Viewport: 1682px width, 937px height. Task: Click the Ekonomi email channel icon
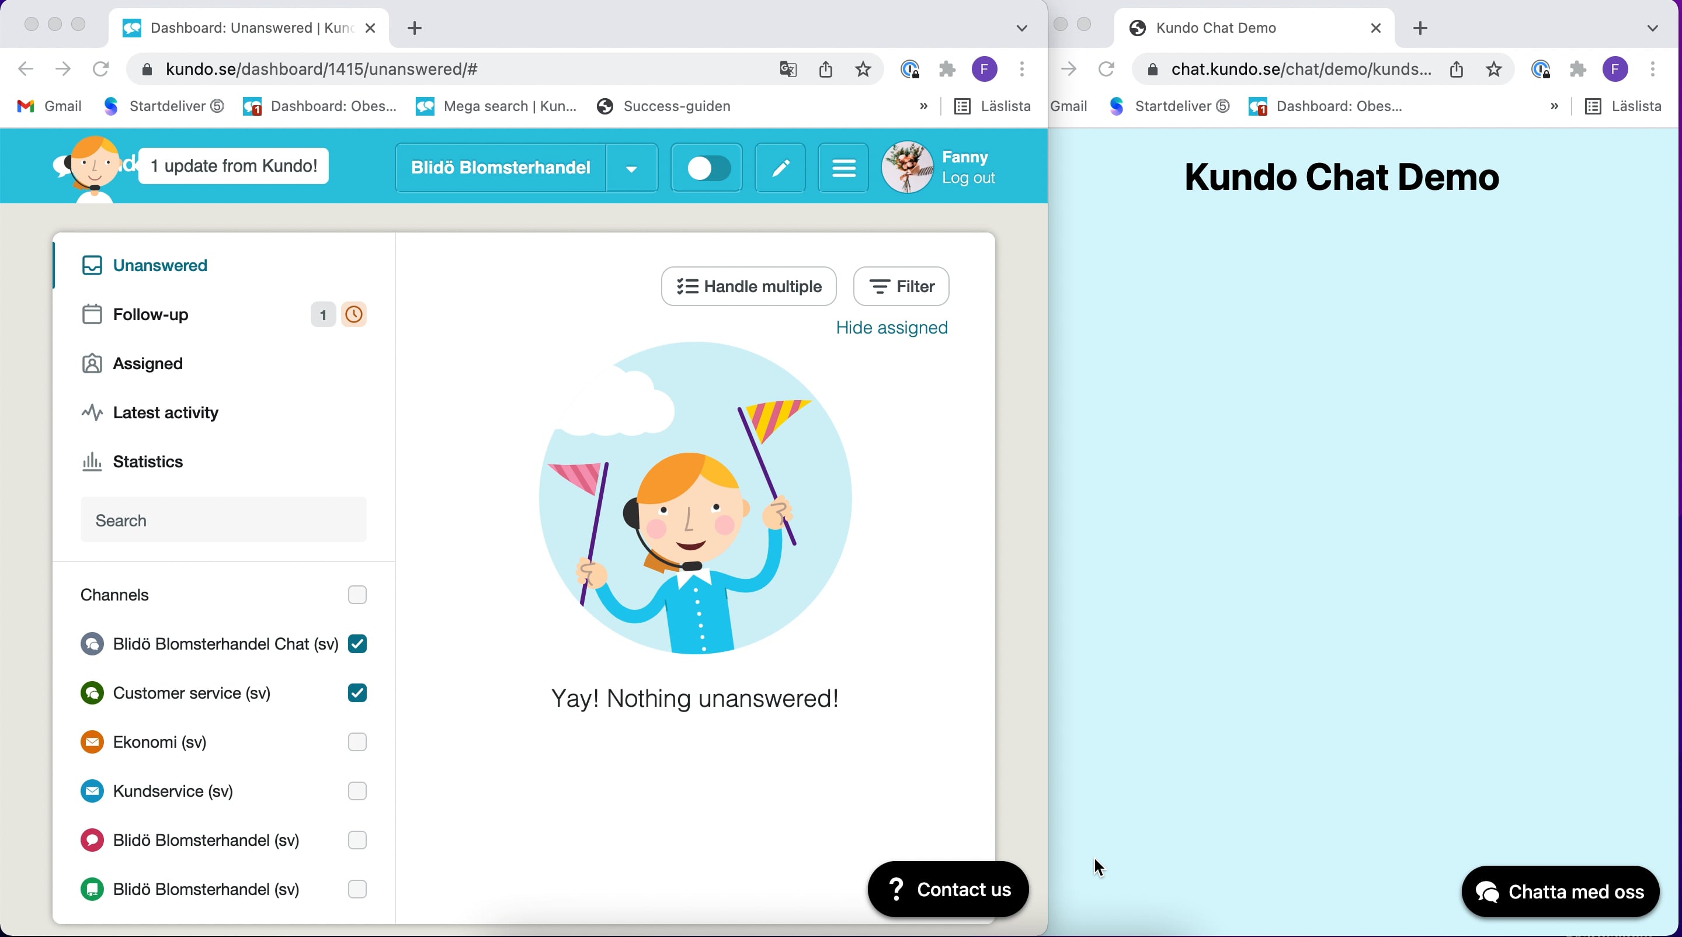[x=92, y=742]
